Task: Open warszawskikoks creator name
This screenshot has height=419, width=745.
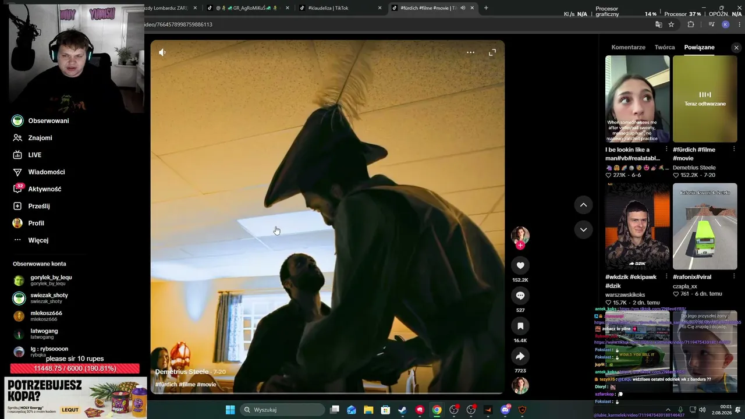Action: point(625,295)
